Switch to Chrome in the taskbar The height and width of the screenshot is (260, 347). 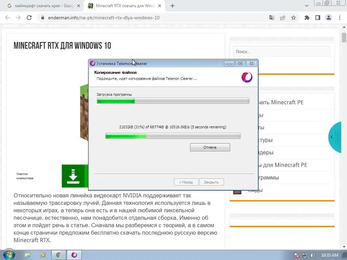point(59,255)
